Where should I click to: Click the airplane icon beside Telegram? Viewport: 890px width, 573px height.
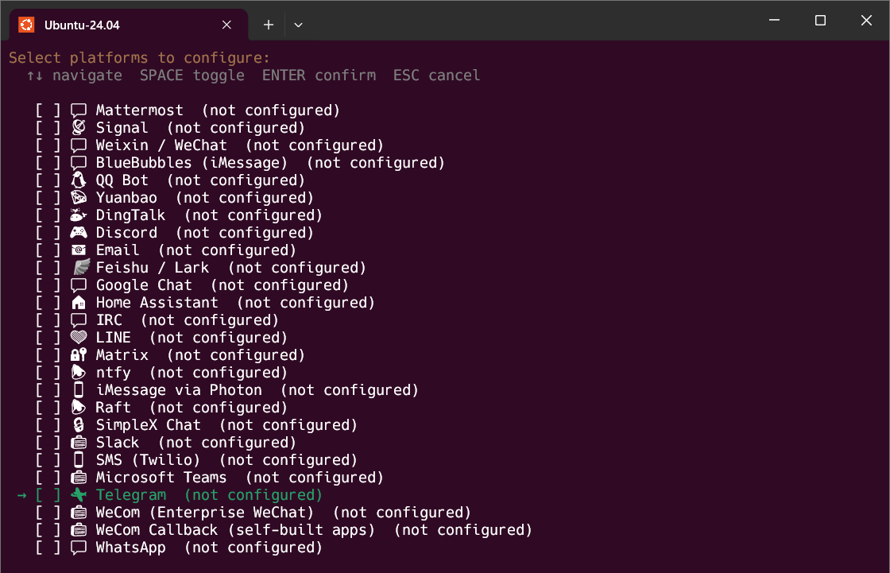[x=79, y=494]
